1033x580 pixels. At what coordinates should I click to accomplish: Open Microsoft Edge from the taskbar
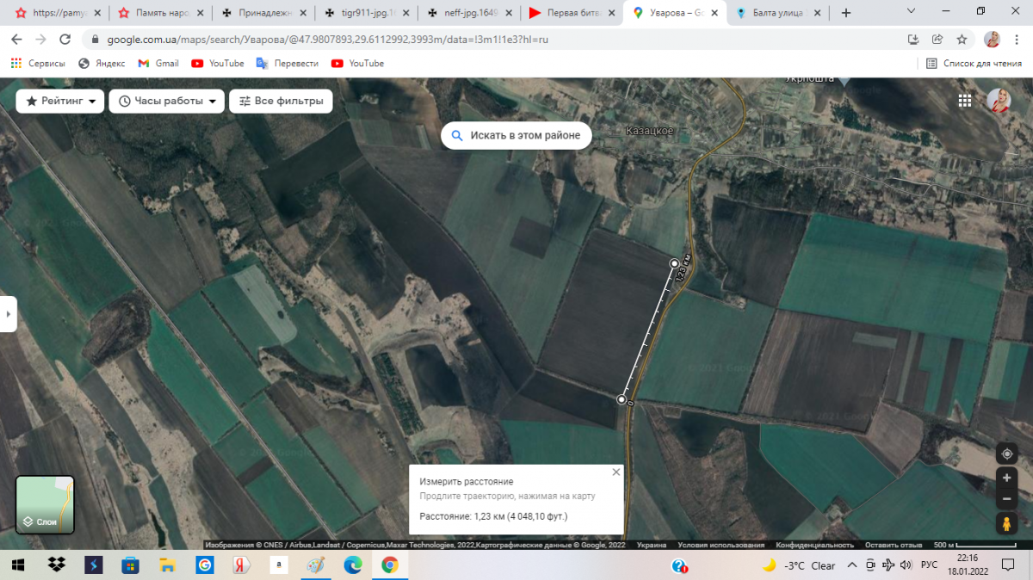pos(353,565)
